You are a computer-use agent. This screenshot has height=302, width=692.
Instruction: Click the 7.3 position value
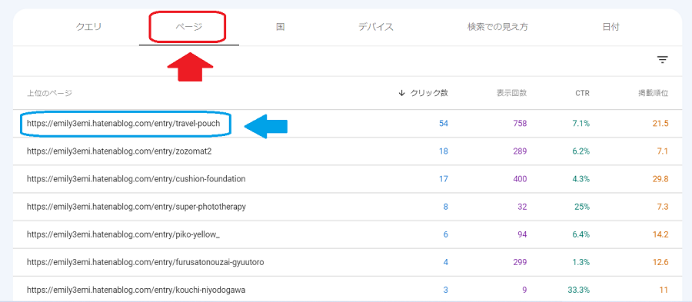tap(663, 207)
